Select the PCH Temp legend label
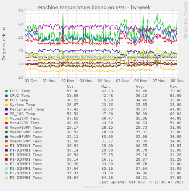 pyautogui.click(x=19, y=100)
